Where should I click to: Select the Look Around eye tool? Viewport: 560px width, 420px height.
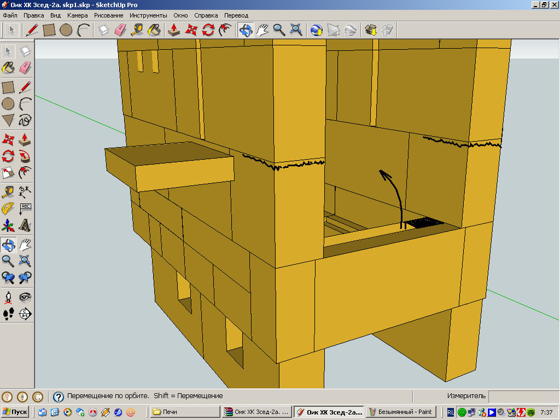[25, 297]
